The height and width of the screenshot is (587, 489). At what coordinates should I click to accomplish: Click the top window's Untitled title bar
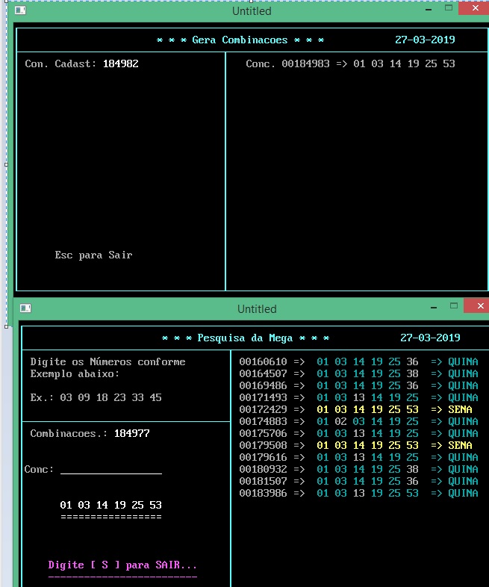pyautogui.click(x=252, y=11)
